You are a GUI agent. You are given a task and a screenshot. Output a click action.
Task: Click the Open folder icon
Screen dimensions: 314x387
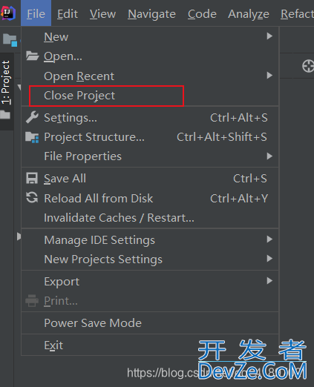pos(32,56)
